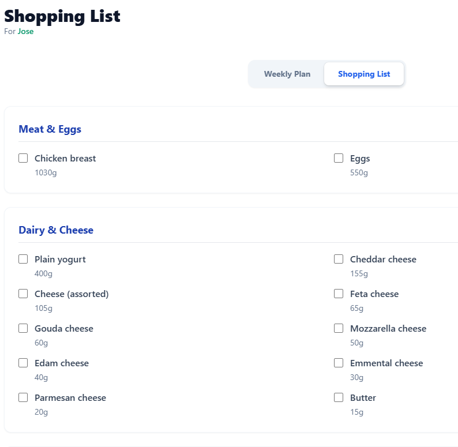This screenshot has height=447, width=458.
Task: Mark Plain yogurt as bought
Action: 23,260
